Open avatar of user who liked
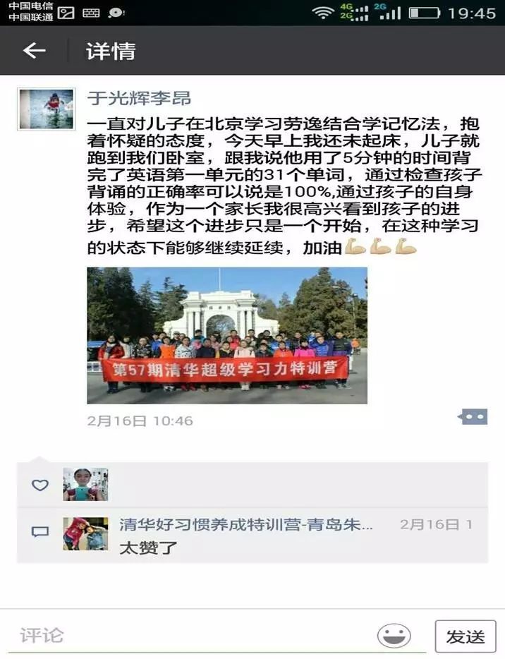Image resolution: width=505 pixels, height=659 pixels. (x=85, y=484)
